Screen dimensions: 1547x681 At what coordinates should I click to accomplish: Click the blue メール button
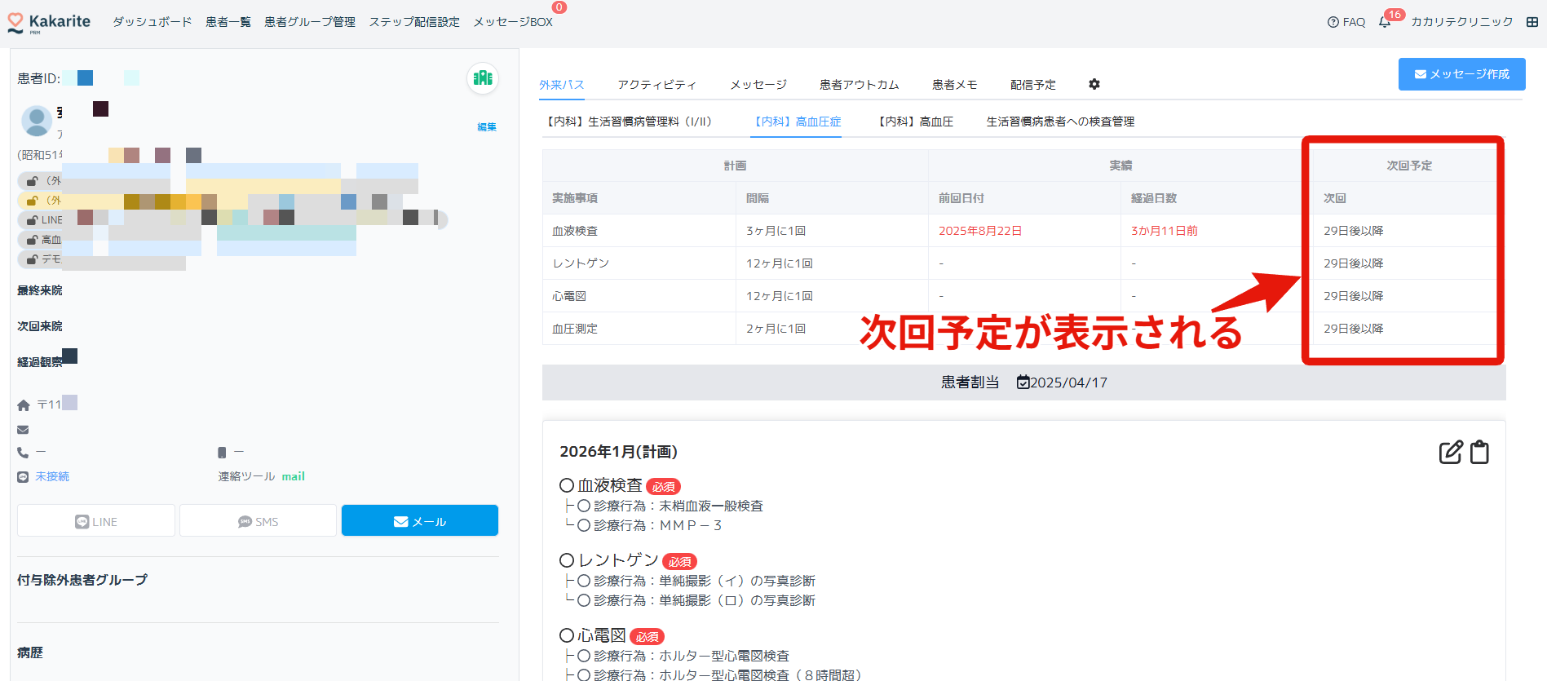pos(419,521)
